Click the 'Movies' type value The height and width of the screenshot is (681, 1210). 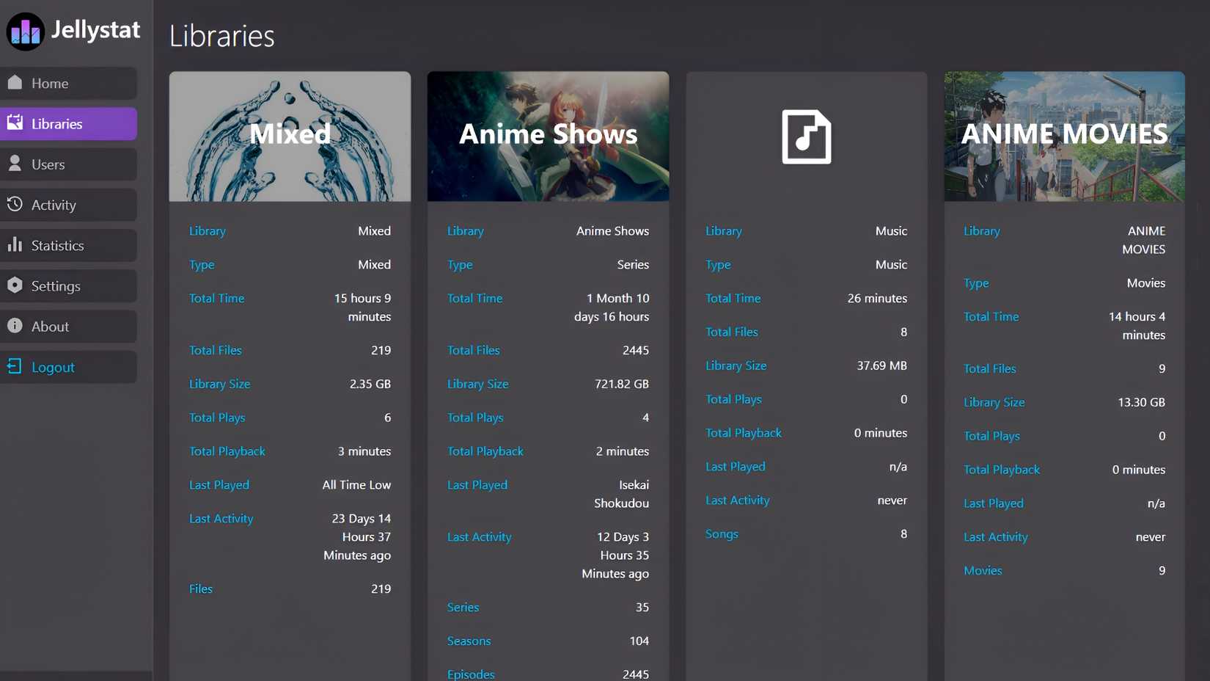pyautogui.click(x=1146, y=283)
